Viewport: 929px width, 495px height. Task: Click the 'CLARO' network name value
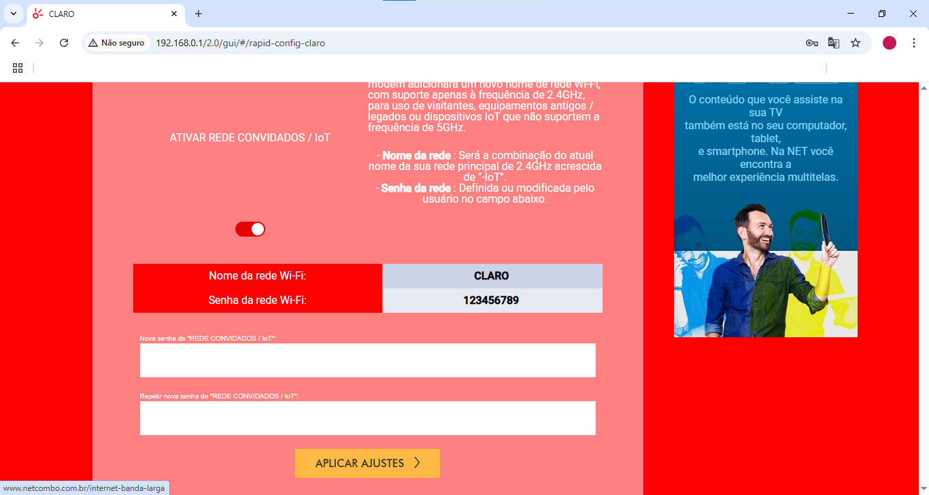[x=492, y=276]
